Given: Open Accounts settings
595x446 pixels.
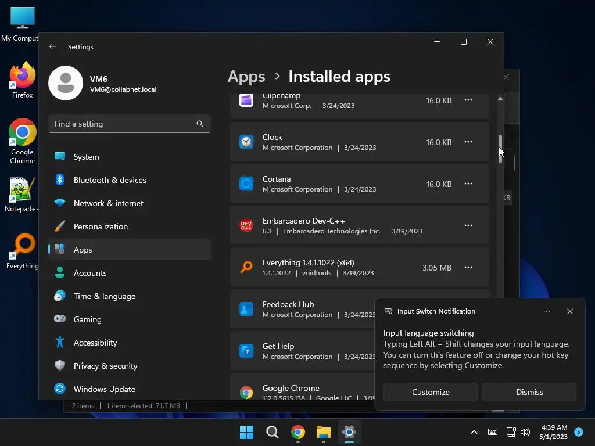Looking at the screenshot, I should [130, 273].
